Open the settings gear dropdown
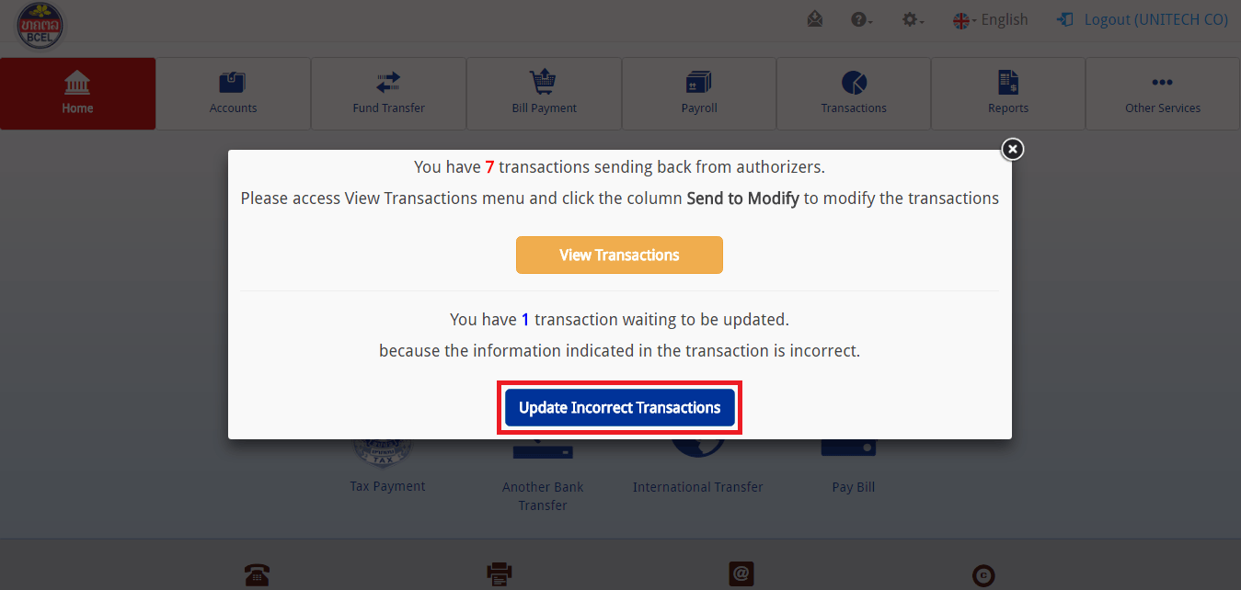The image size is (1241, 590). click(913, 19)
